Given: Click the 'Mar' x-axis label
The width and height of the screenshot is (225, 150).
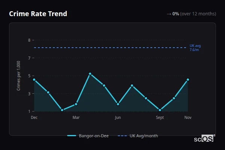Looking at the screenshot, I should point(76,117).
